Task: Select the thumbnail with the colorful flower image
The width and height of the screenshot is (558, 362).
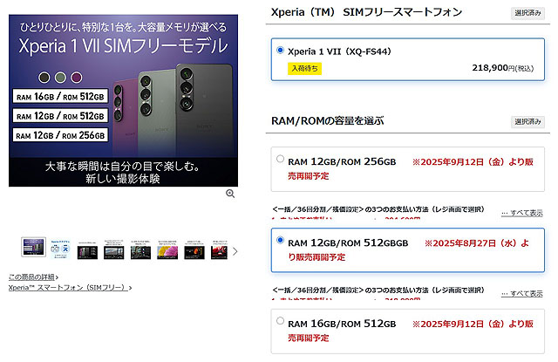Action: tap(167, 251)
